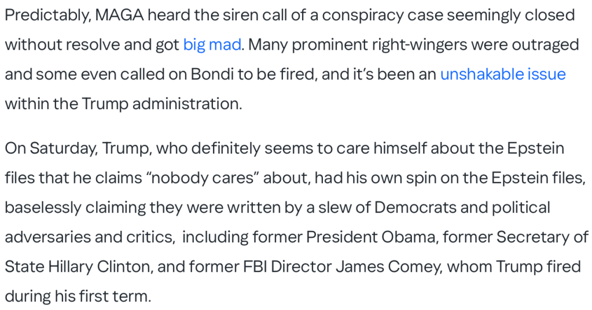The width and height of the screenshot is (592, 310).
Task: Click the word "conspiracy" in first paragraph
Action: (367, 14)
